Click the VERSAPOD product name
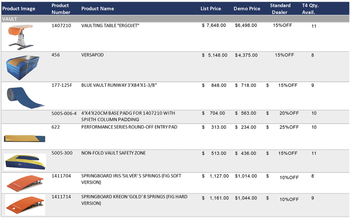 pyautogui.click(x=92, y=55)
